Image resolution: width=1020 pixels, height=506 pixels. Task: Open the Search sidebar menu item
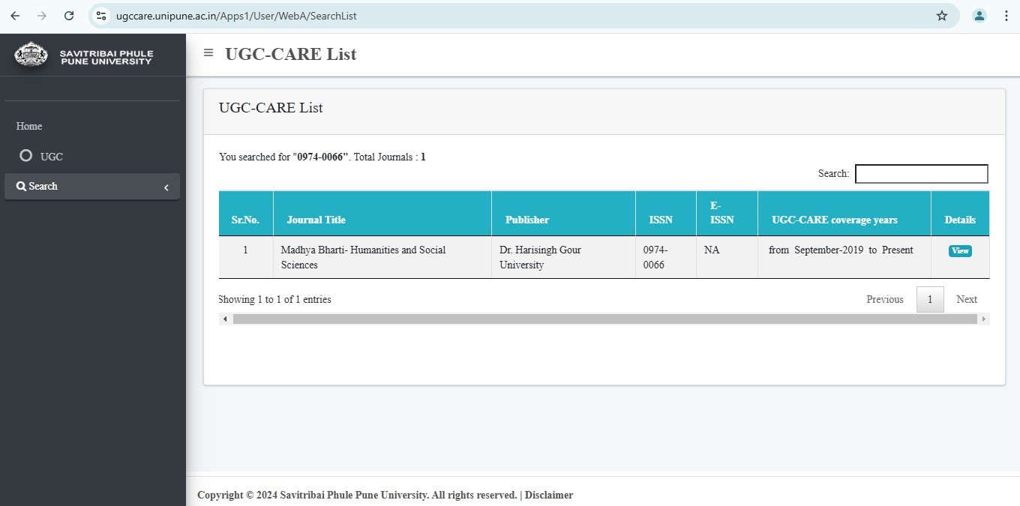tap(92, 187)
